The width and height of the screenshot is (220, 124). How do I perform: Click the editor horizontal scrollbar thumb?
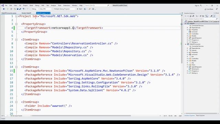tap(81, 116)
